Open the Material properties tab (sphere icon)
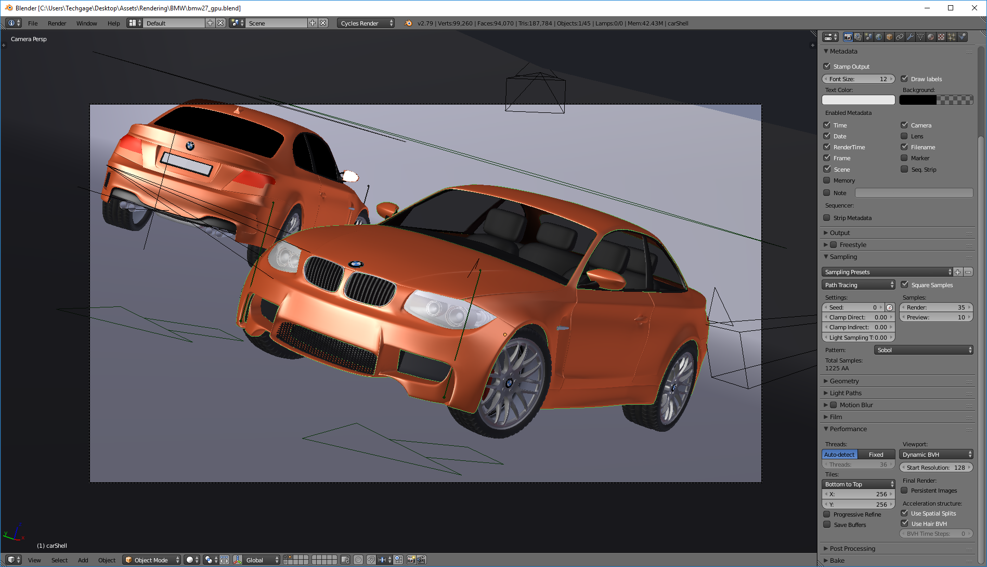The height and width of the screenshot is (567, 987). pyautogui.click(x=931, y=37)
